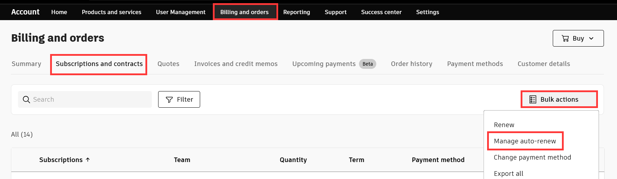Sort by the Subscriptions column arrow
617x179 pixels.
pos(88,160)
